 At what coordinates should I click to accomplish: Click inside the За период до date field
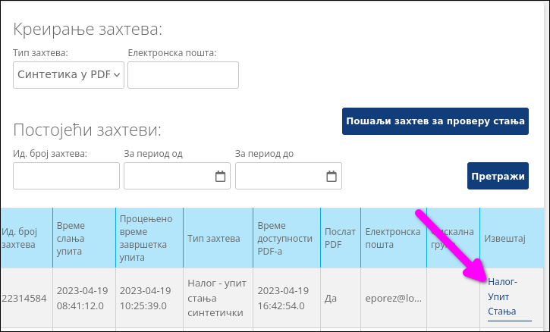[279, 177]
